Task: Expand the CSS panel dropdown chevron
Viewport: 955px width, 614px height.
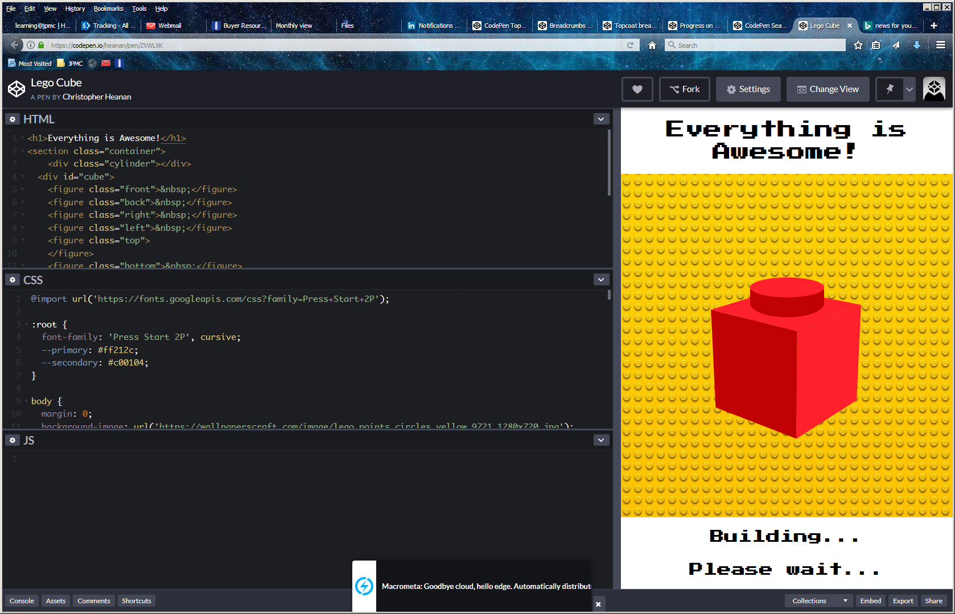Action: [x=601, y=280]
